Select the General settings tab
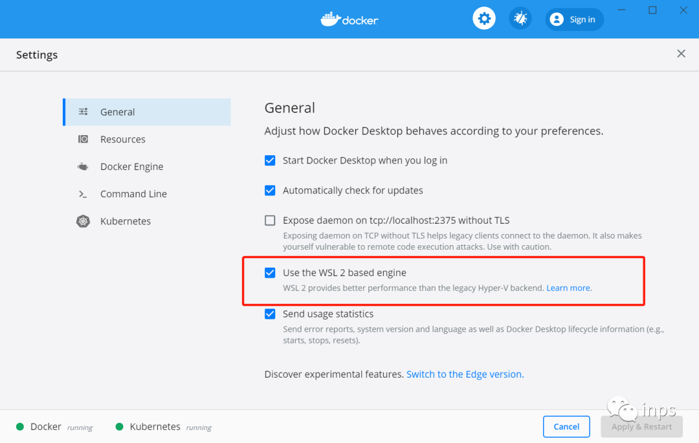The width and height of the screenshot is (699, 443). point(147,112)
